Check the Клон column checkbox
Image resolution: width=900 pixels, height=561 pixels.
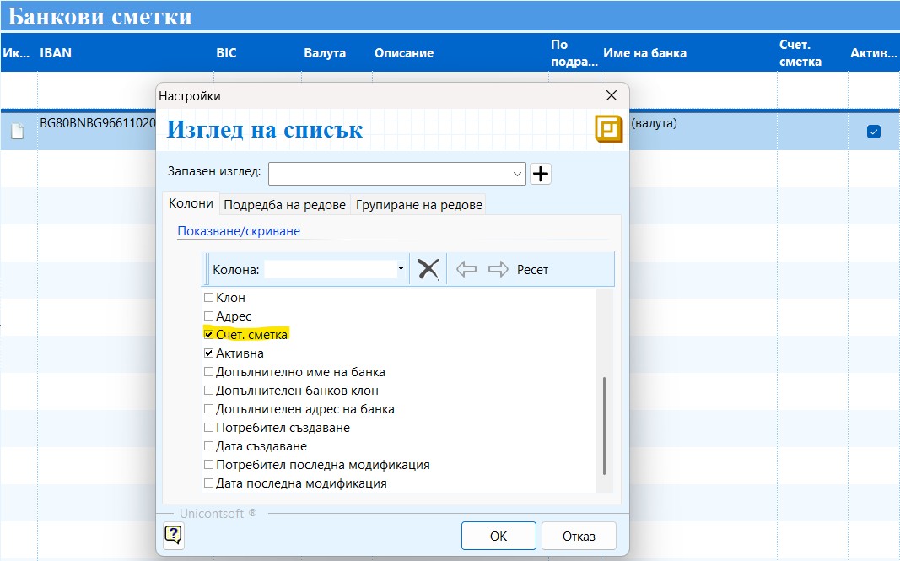tap(209, 298)
